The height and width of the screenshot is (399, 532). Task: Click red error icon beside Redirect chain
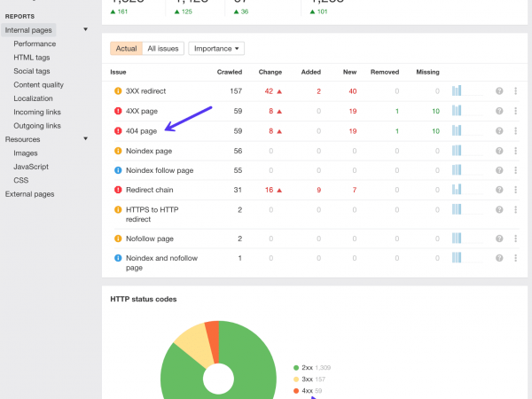(x=118, y=190)
